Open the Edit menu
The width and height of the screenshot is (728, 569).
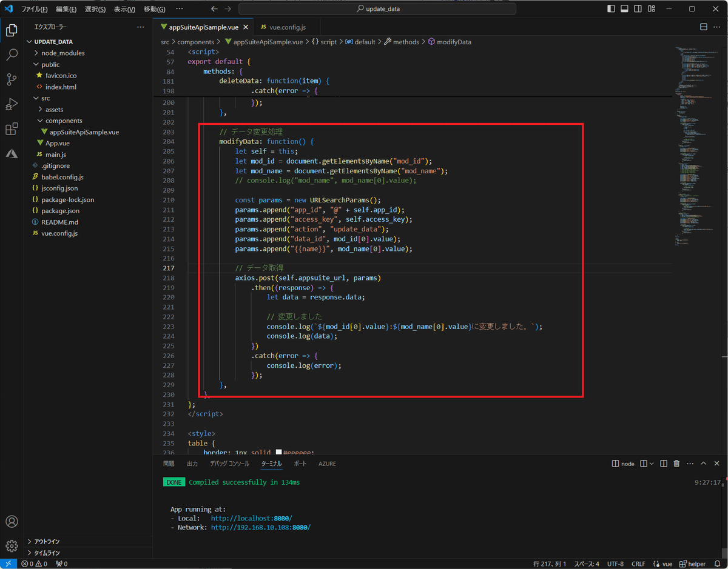[x=66, y=9]
